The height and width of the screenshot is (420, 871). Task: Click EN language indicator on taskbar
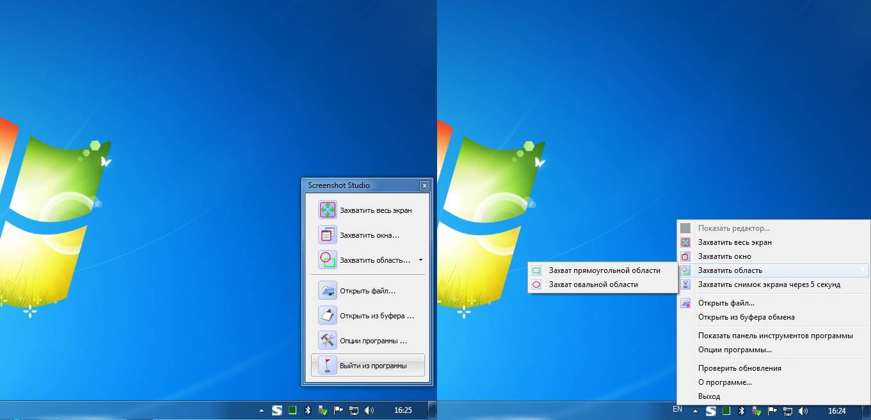coord(677,408)
